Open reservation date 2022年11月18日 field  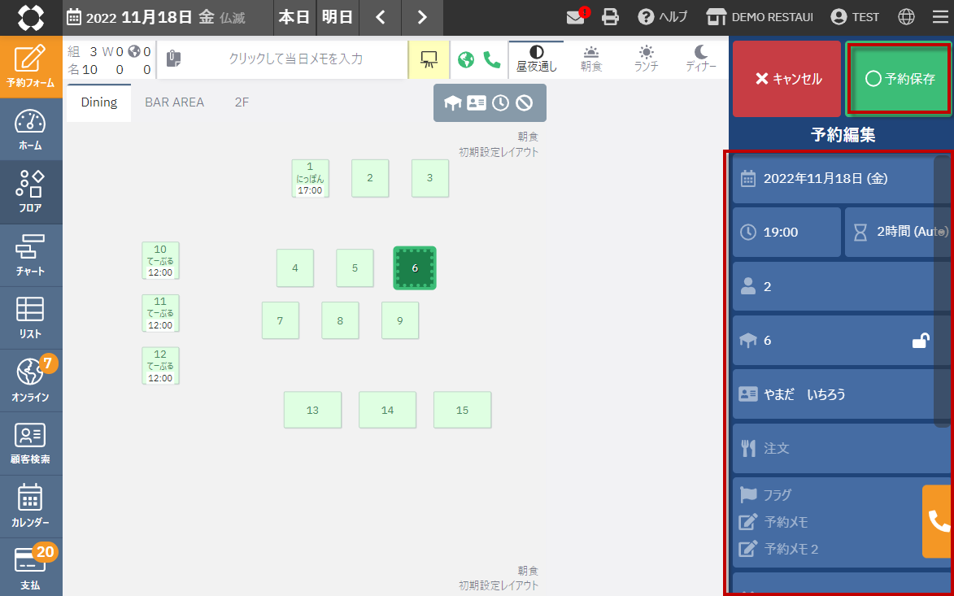click(842, 179)
